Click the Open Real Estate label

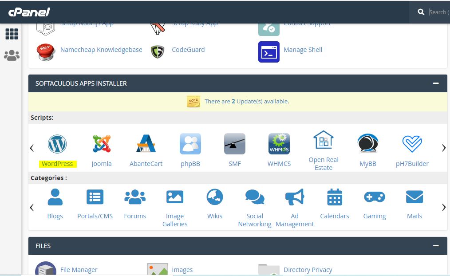pos(324,164)
